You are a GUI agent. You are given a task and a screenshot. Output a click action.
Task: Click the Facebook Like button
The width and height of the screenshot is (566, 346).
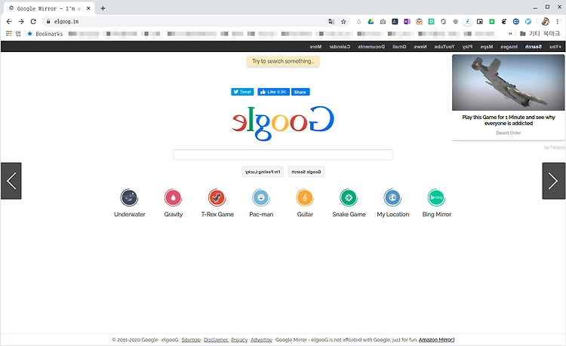pyautogui.click(x=273, y=92)
